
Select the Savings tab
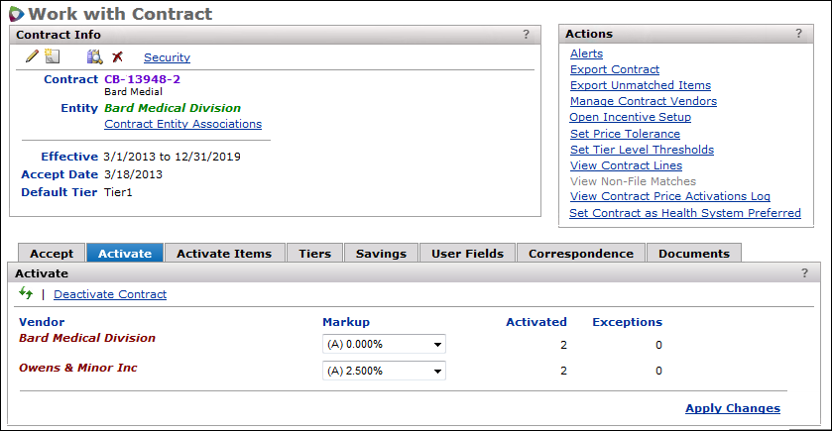click(x=382, y=254)
